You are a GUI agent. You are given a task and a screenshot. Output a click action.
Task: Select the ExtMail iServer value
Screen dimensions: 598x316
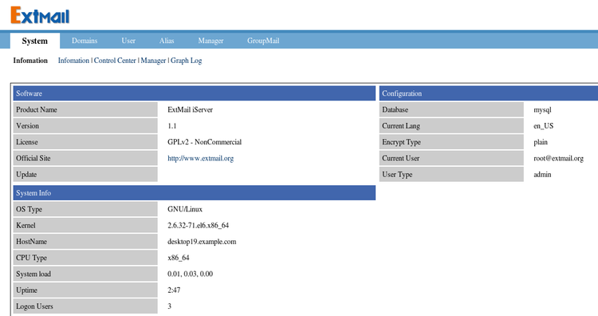190,109
